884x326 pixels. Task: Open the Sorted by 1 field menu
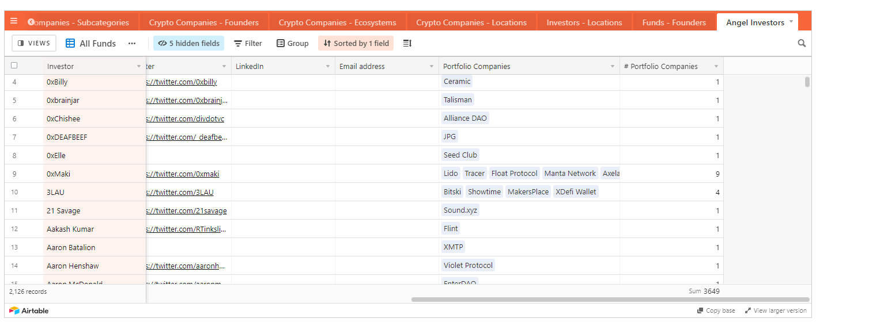(356, 43)
